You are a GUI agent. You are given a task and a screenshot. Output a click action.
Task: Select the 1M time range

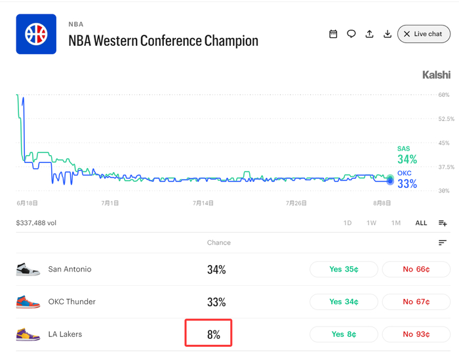[396, 223]
